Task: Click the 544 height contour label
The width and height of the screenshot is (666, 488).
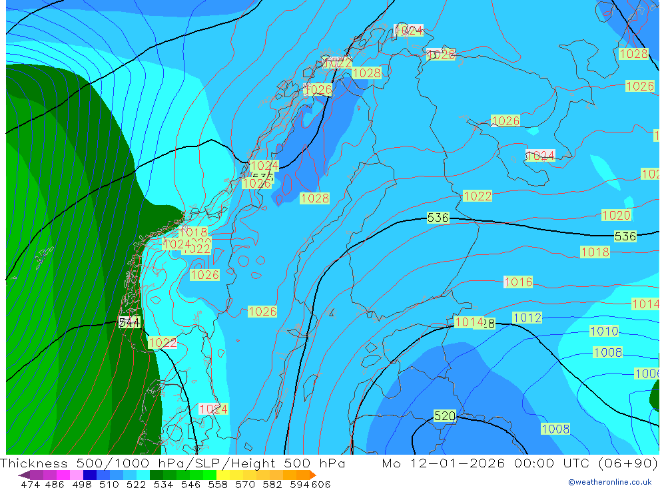Action: 129,323
